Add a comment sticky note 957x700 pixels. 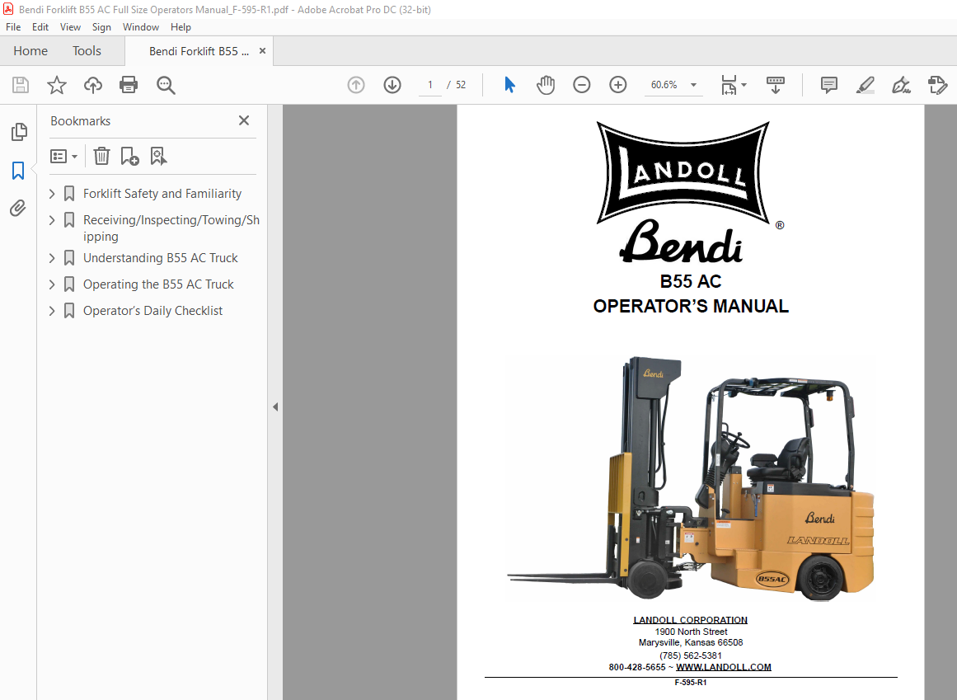point(829,85)
